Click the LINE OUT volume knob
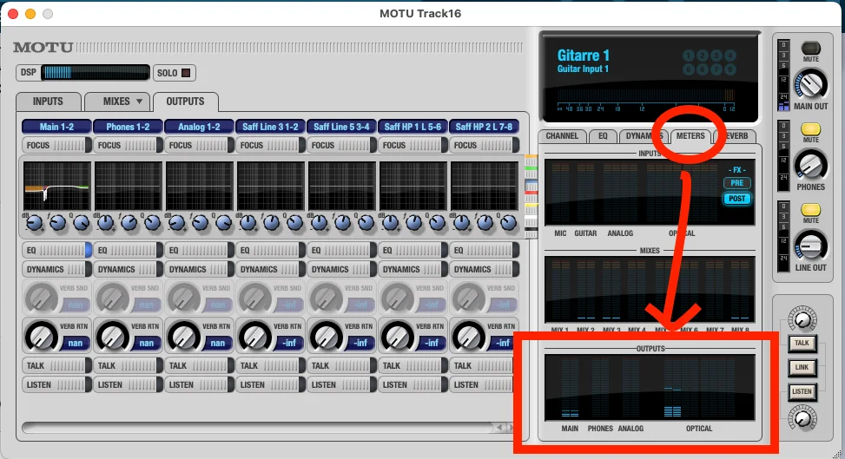Viewport: 845px width, 459px height. [x=810, y=246]
